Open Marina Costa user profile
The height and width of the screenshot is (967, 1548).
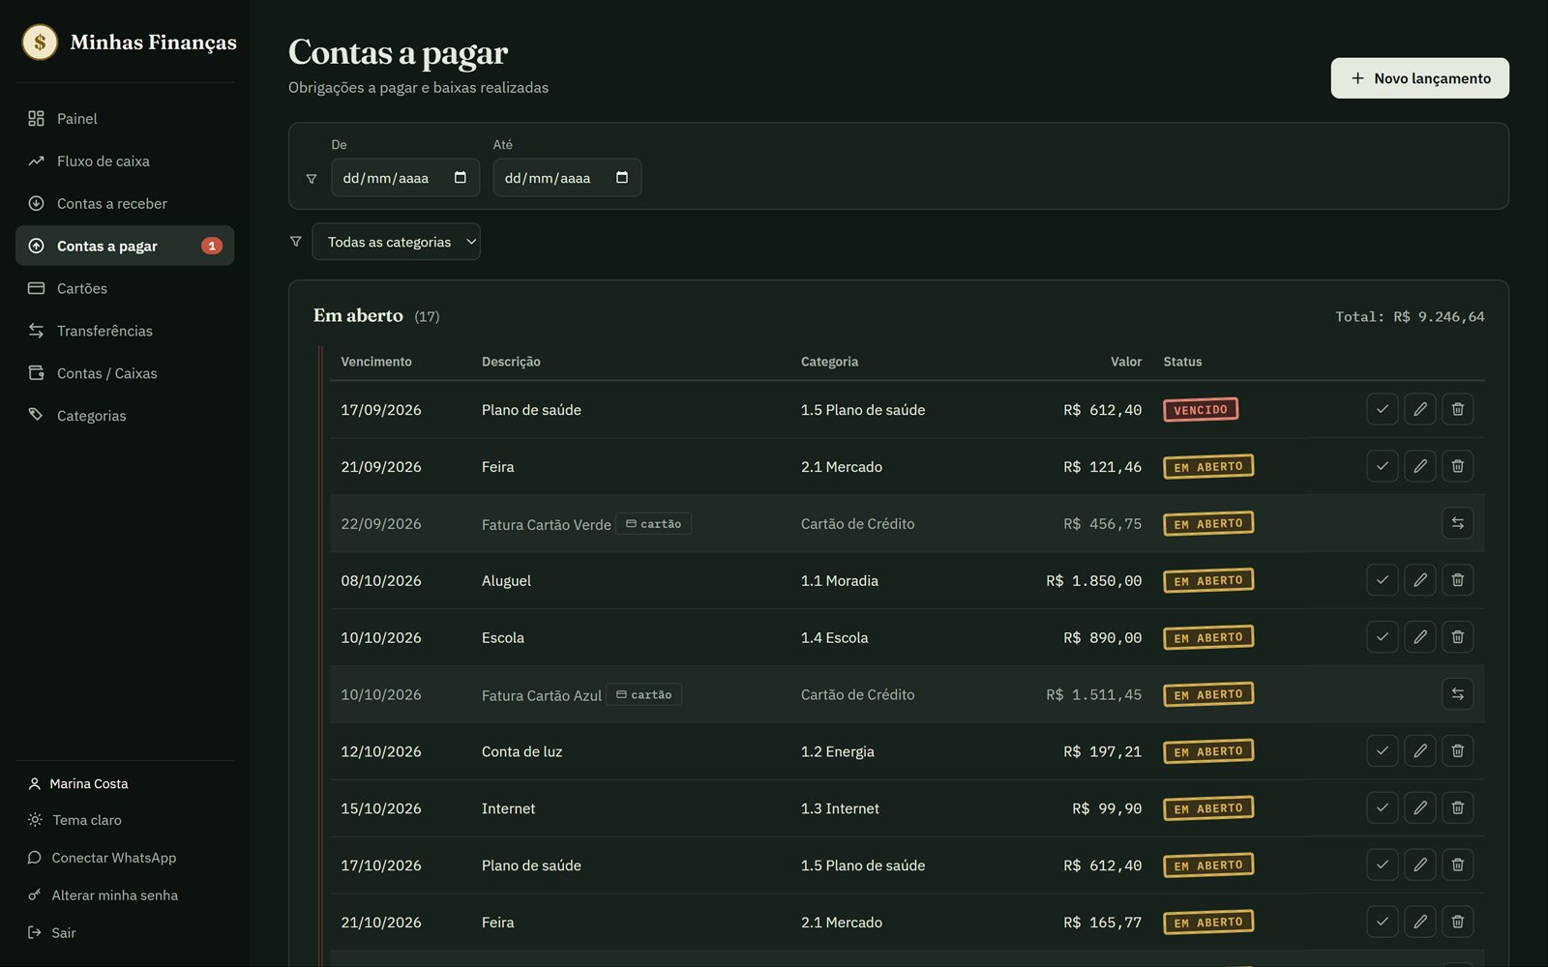click(x=78, y=784)
